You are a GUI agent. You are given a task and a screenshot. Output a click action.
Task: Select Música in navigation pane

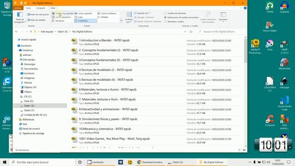28,83
